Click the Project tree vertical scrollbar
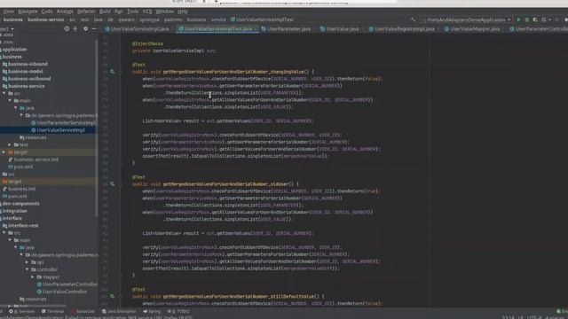This screenshot has width=568, height=319. pos(97,128)
